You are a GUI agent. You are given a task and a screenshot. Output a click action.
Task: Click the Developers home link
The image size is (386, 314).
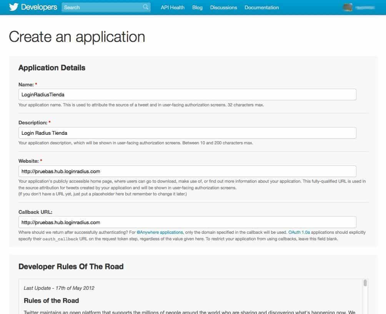point(39,7)
